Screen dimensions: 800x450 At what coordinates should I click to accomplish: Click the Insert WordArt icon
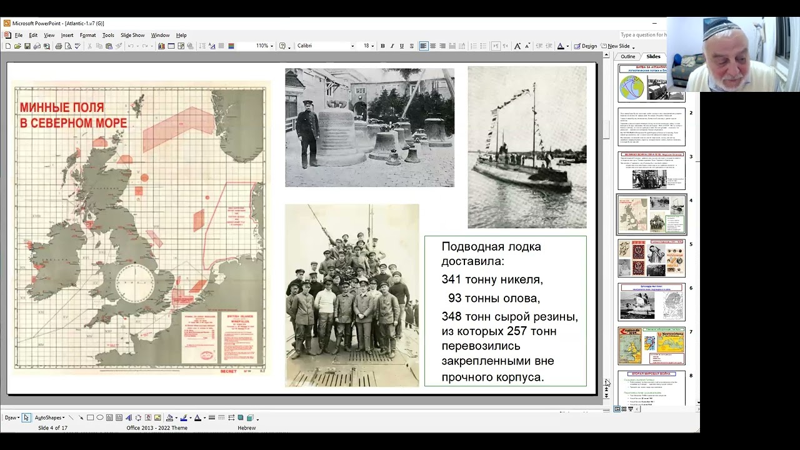128,417
